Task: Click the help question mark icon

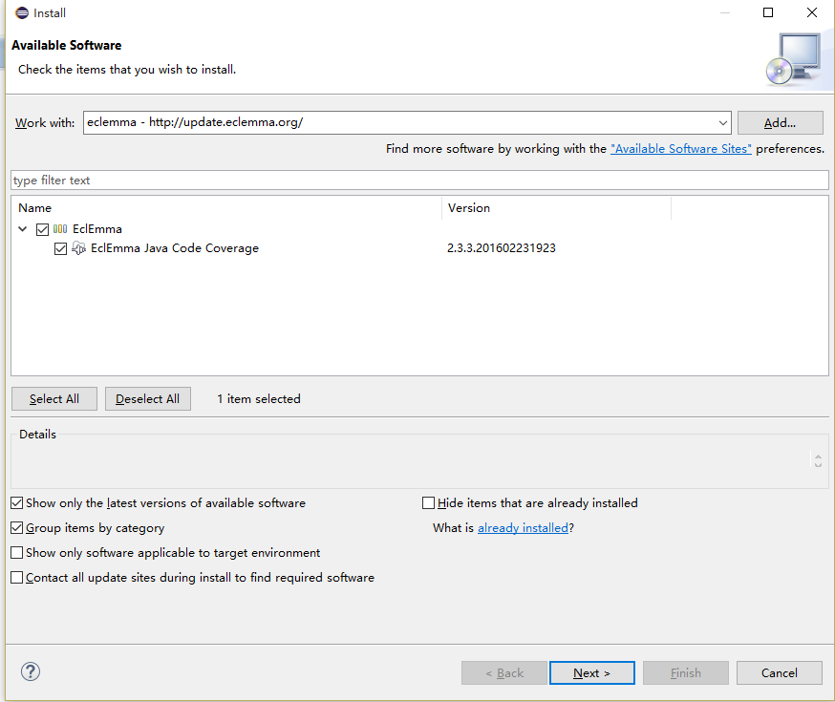Action: [31, 671]
